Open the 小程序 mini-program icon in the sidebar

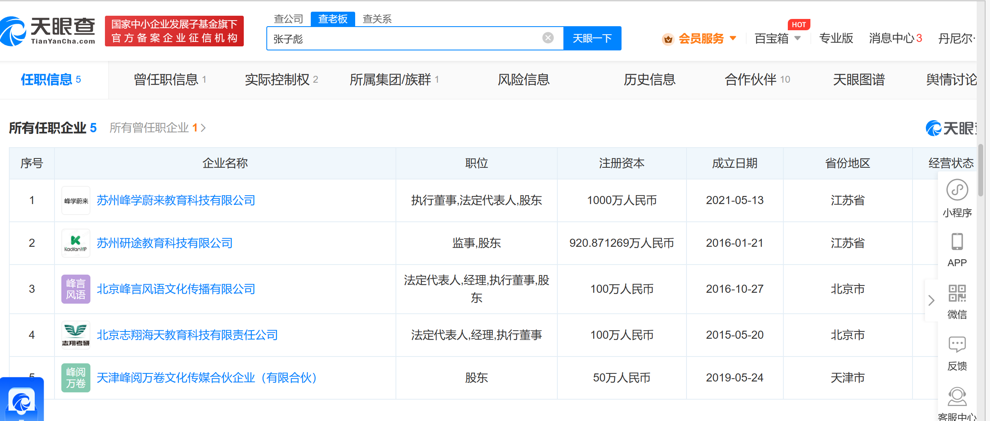coord(957,190)
